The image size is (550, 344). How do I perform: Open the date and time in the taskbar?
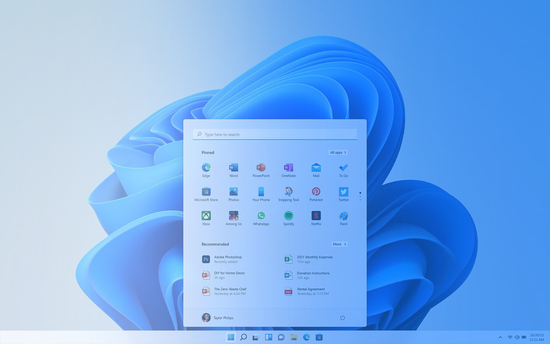[x=537, y=337]
